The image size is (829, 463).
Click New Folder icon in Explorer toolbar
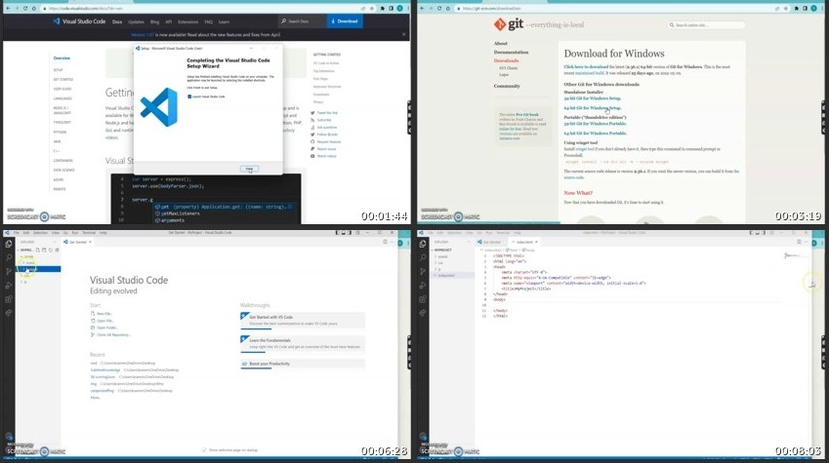point(44,250)
